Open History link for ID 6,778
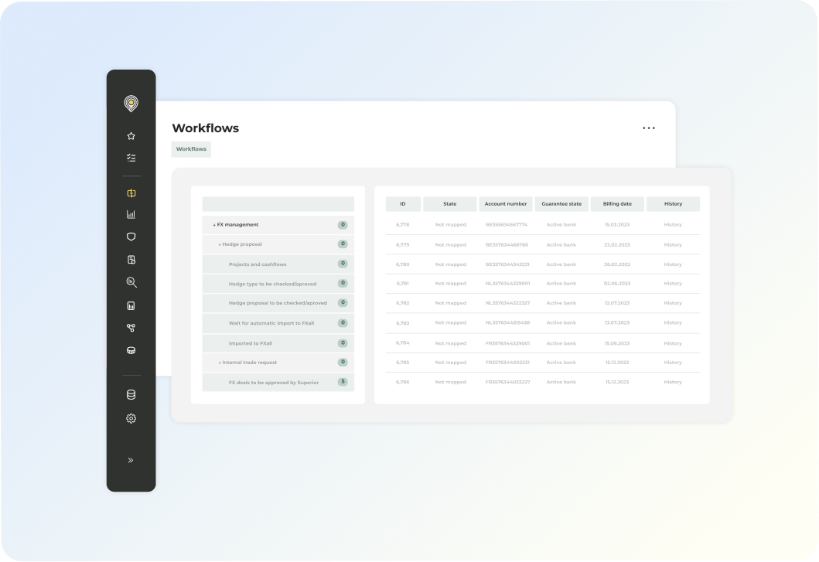 pos(673,225)
